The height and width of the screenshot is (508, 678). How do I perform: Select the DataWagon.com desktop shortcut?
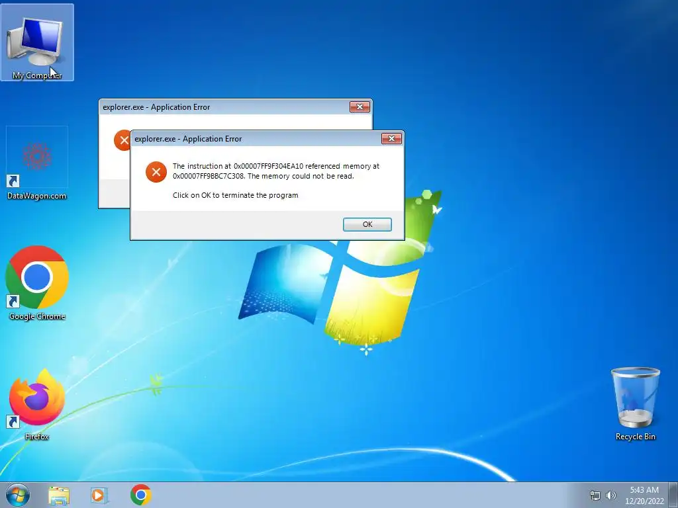click(x=37, y=164)
